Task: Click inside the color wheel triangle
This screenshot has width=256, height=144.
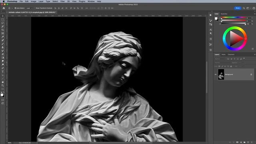Action: 236,38
